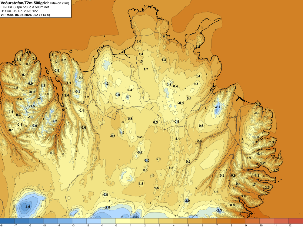This screenshot has width=303, height=227.
Task: Click the VT valid time line
Action: pos(25,15)
